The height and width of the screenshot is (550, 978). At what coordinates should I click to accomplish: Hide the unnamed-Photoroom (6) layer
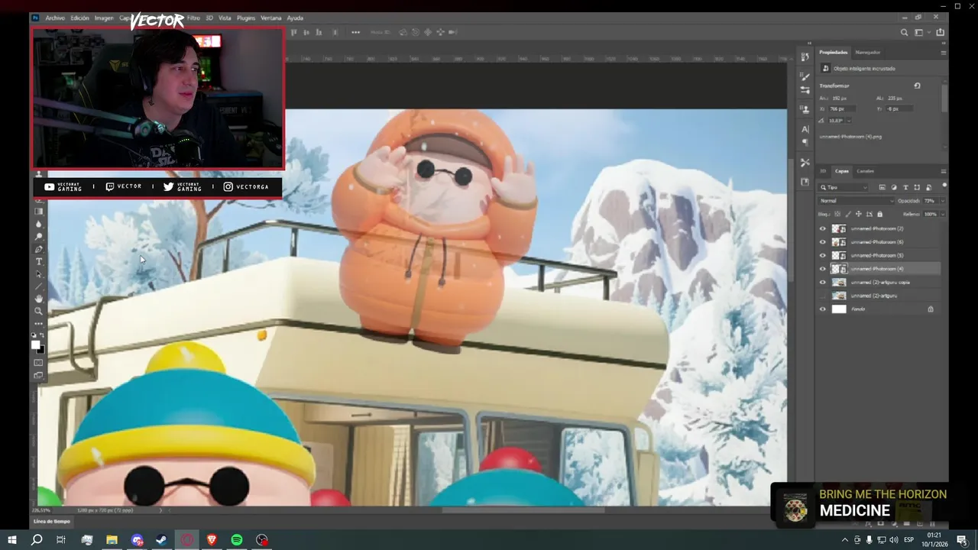tap(823, 242)
